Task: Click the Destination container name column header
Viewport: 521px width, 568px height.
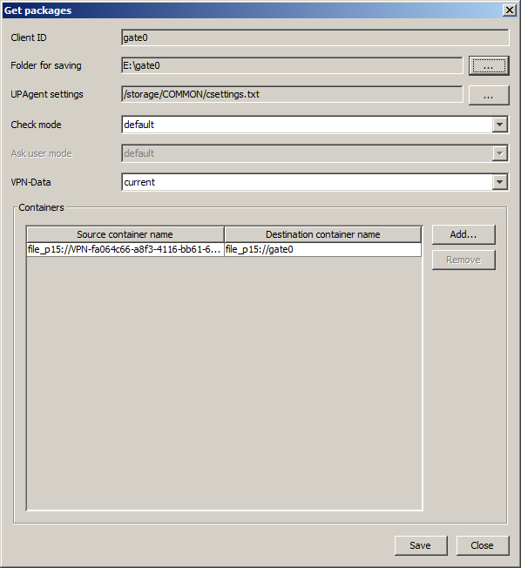Action: (x=323, y=234)
